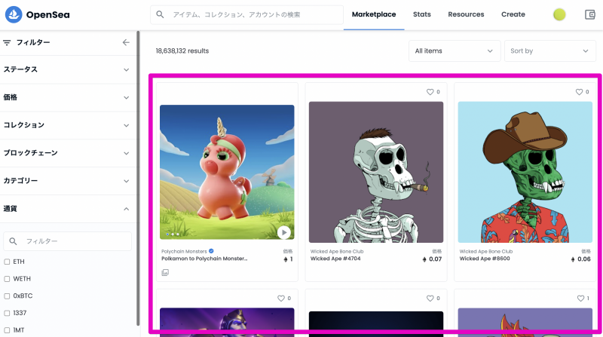Open the pink unicorn Polkamon thumbnail
This screenshot has width=603, height=337.
(227, 172)
